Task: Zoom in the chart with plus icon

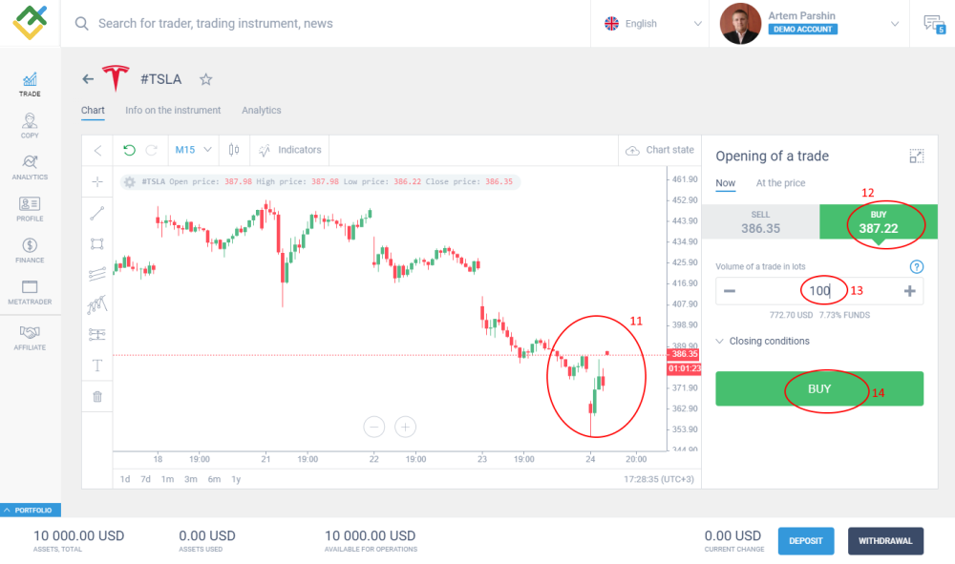Action: [x=405, y=427]
